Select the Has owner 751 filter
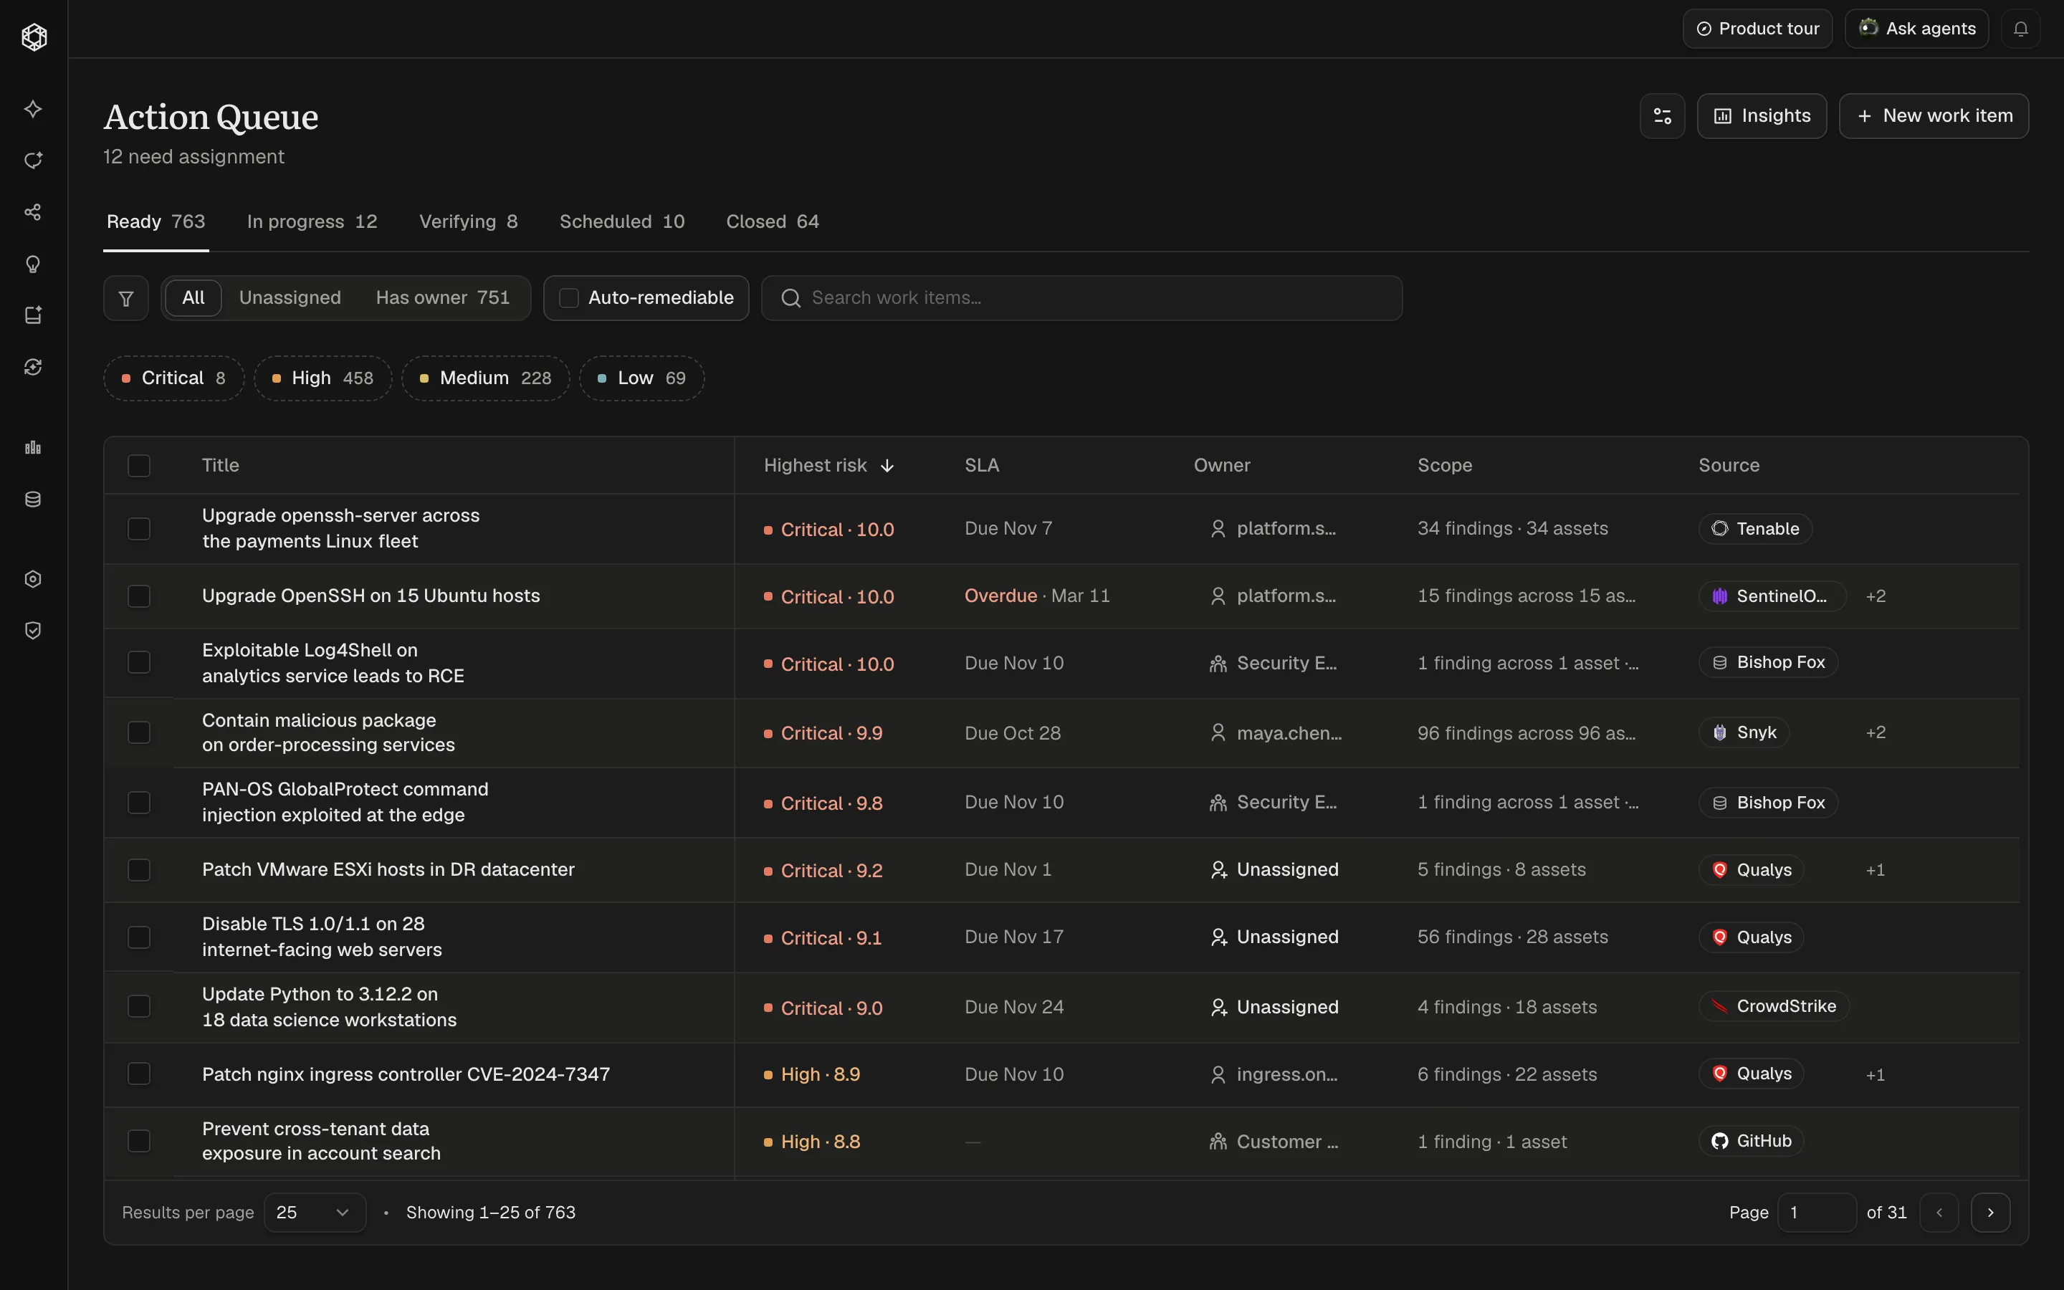The width and height of the screenshot is (2064, 1290). tap(443, 297)
